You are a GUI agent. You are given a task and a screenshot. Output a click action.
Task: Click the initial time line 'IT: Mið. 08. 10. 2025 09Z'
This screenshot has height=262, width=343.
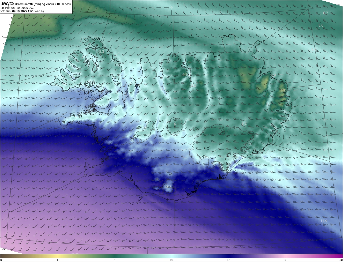(x=17, y=8)
